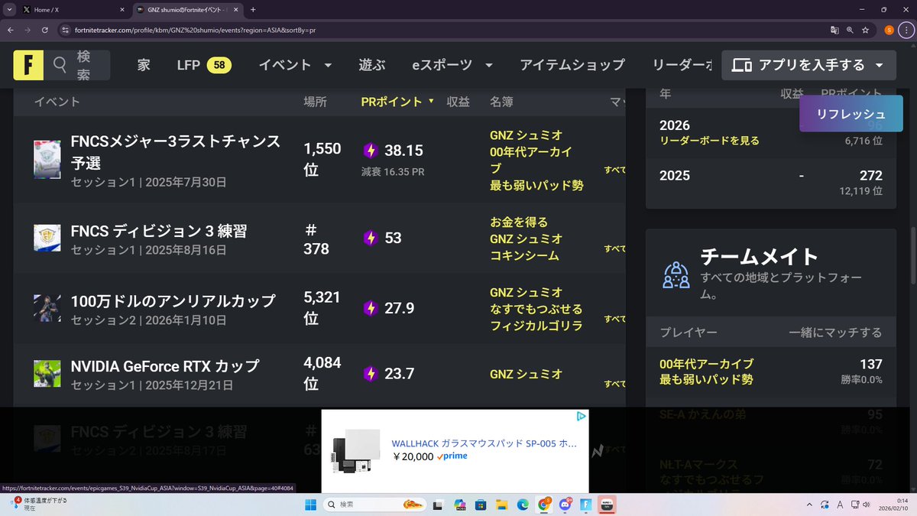Screen dimensions: 917x516
Task: Open the Windows Start menu
Action: (x=310, y=505)
